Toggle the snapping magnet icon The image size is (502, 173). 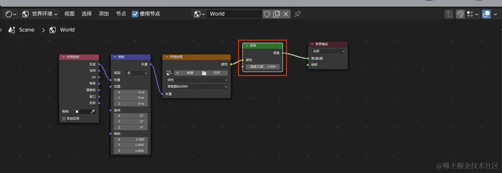click(460, 14)
